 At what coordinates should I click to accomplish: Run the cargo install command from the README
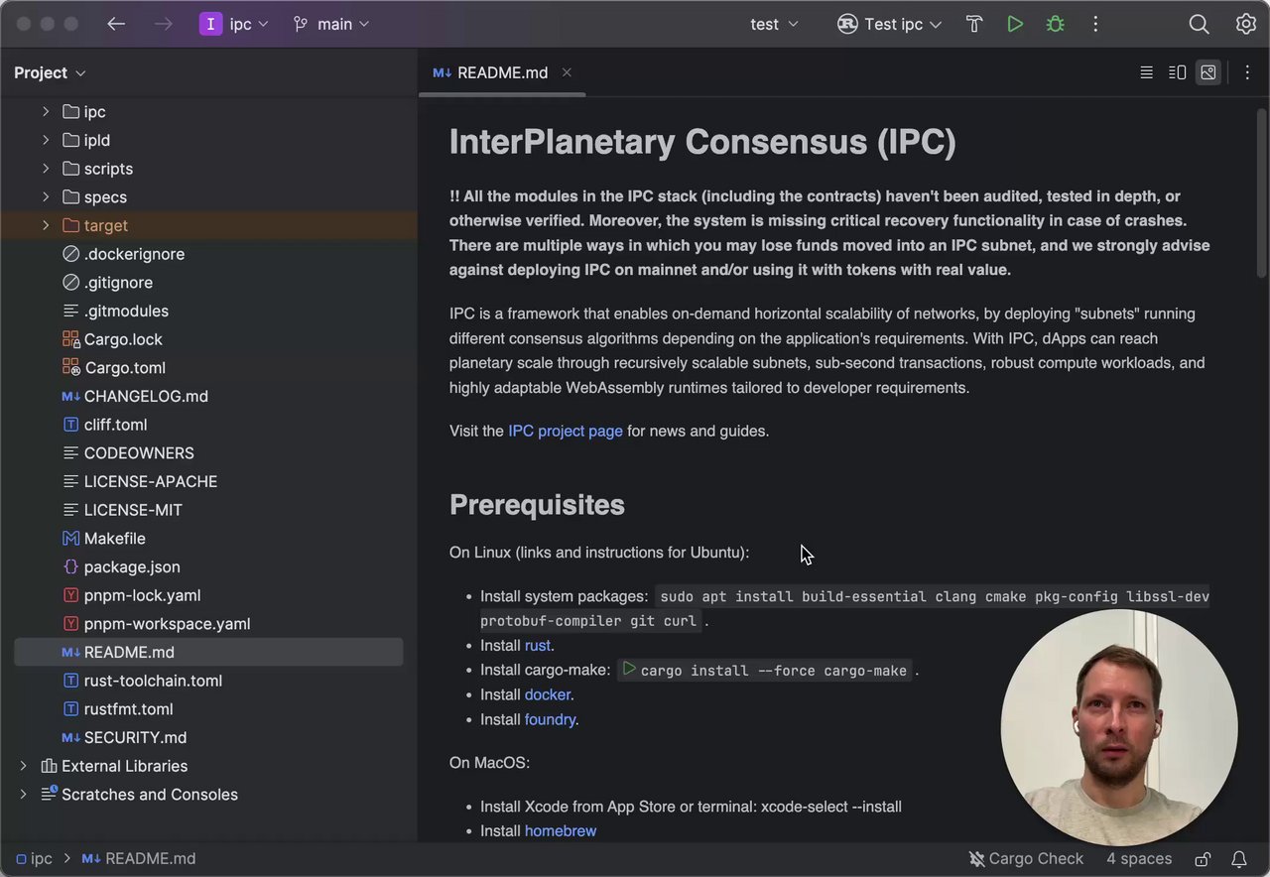tap(629, 670)
